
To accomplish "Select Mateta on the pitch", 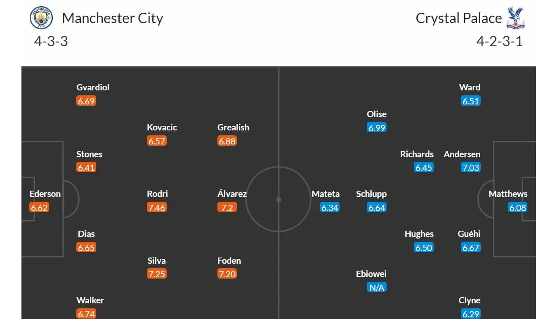I will (x=326, y=194).
